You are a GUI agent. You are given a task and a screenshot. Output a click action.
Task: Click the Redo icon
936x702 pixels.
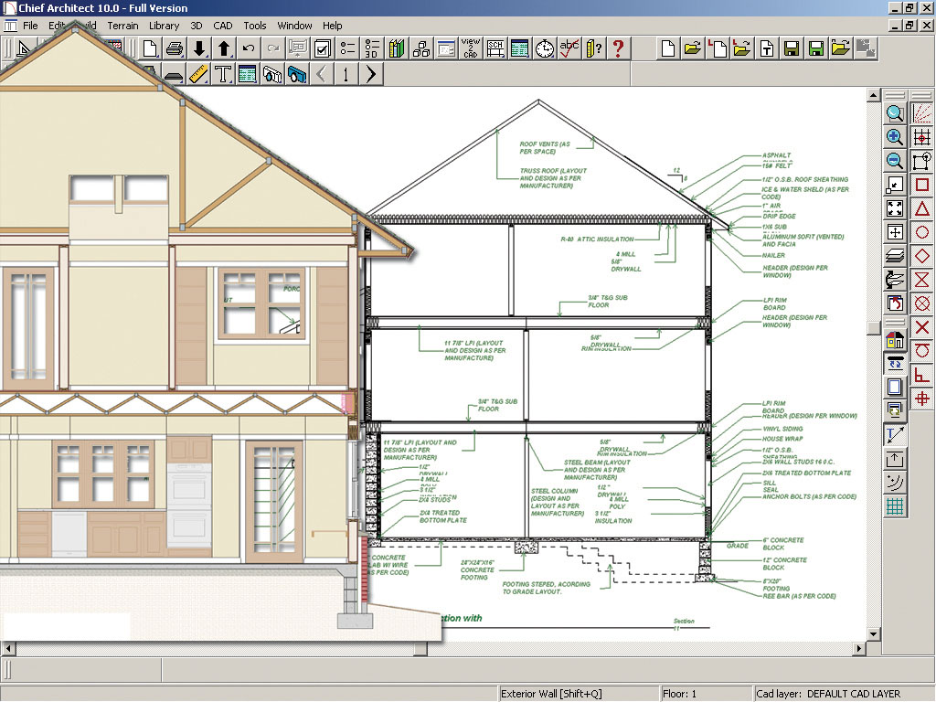pyautogui.click(x=272, y=49)
